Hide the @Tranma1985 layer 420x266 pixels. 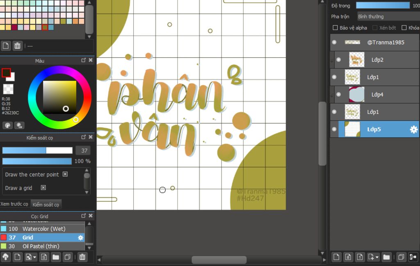[334, 42]
